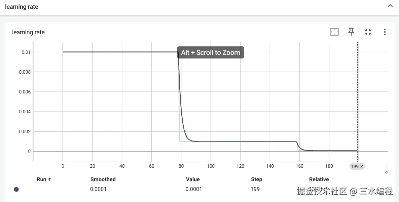Viewport: 399px width, 202px height.
Task: Click the Smoothed value 0.0001 cell
Action: (98, 189)
